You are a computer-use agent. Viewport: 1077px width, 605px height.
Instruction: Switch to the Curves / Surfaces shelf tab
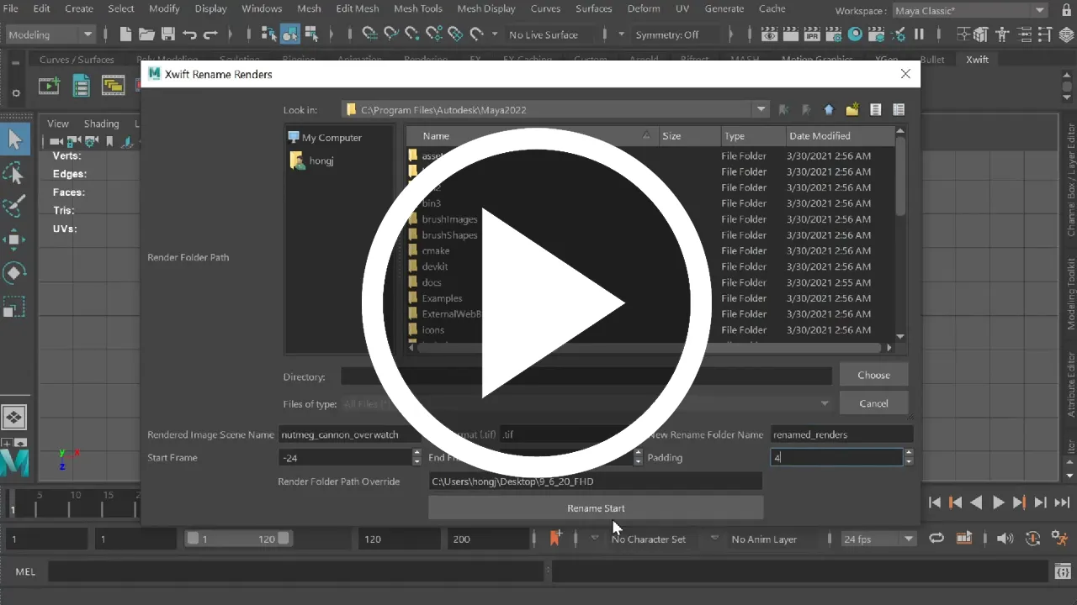(77, 60)
